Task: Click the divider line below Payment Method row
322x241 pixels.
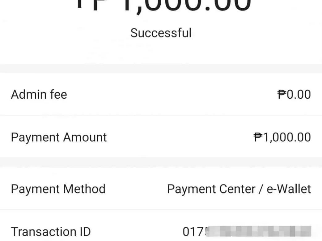Action: (x=161, y=210)
